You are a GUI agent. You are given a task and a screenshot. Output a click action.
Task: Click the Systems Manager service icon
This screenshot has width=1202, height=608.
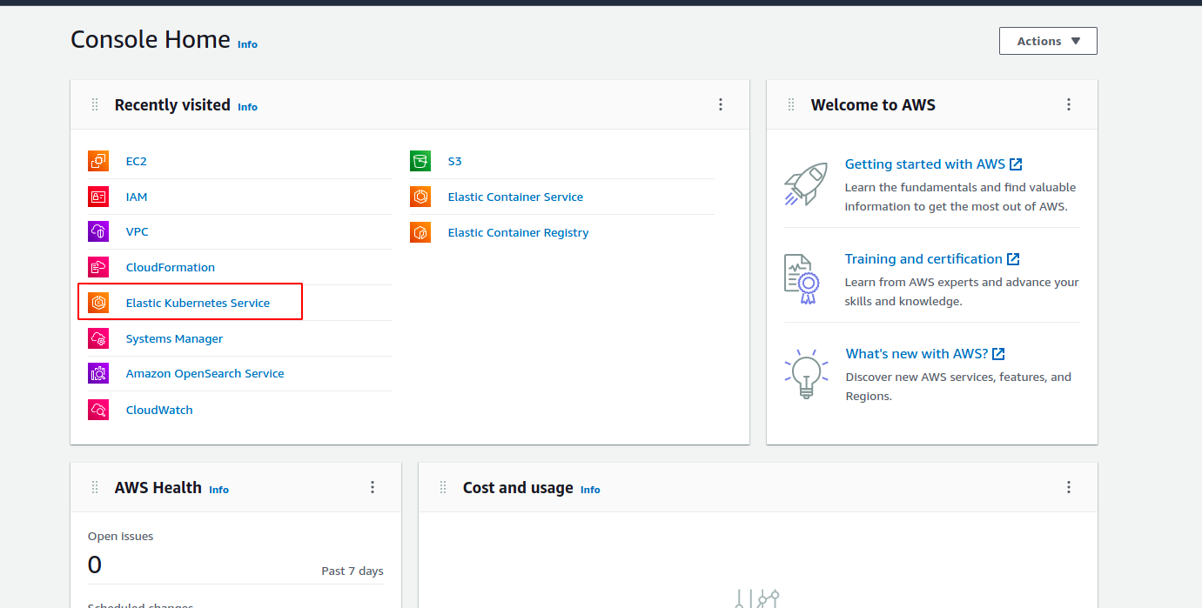click(98, 338)
